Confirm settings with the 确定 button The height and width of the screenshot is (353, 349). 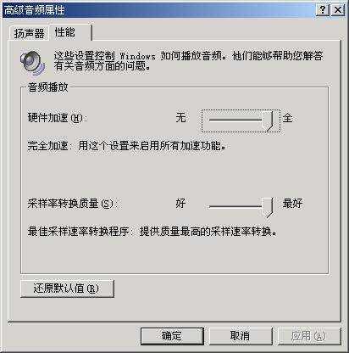(172, 336)
